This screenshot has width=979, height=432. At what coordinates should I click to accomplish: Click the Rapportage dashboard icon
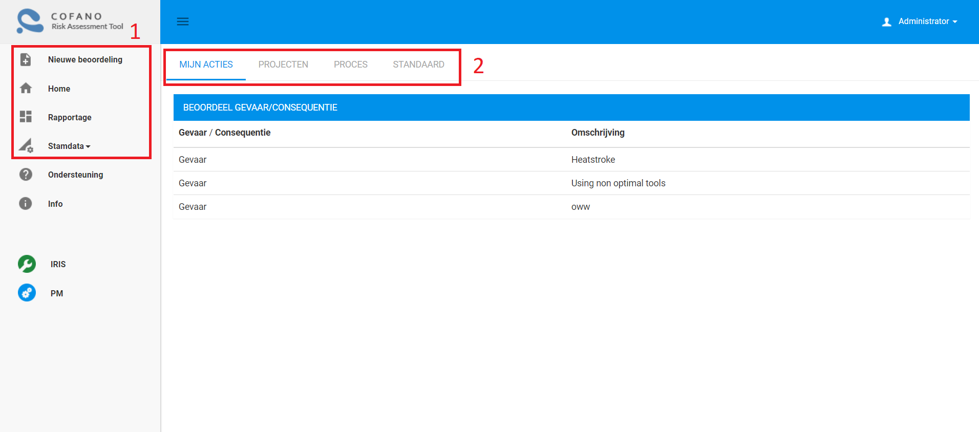[26, 117]
